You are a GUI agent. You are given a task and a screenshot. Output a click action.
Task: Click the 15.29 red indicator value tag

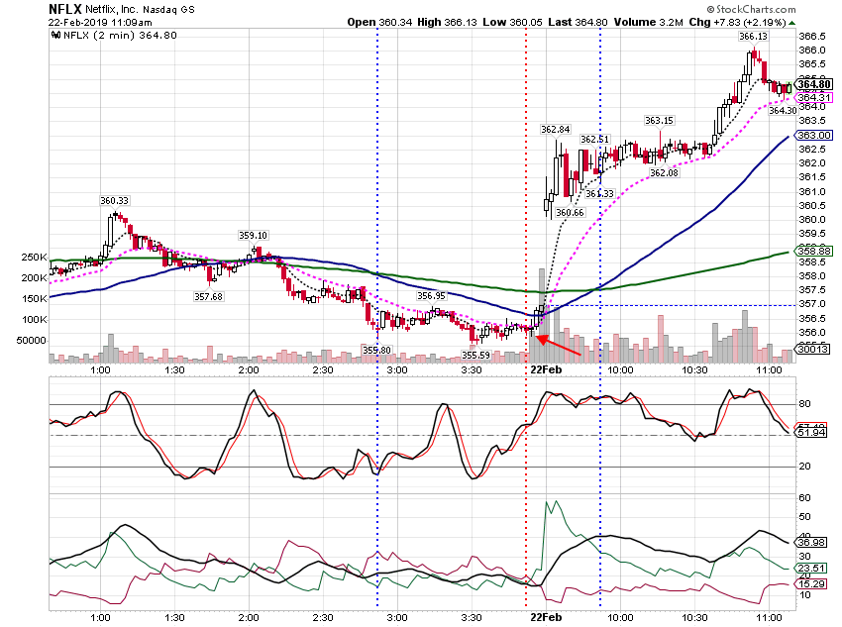coord(811,584)
